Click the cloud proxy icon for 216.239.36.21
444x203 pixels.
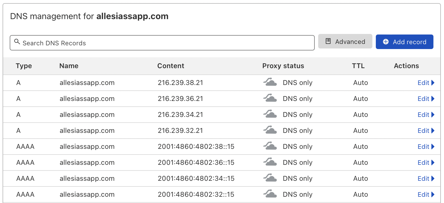(270, 99)
